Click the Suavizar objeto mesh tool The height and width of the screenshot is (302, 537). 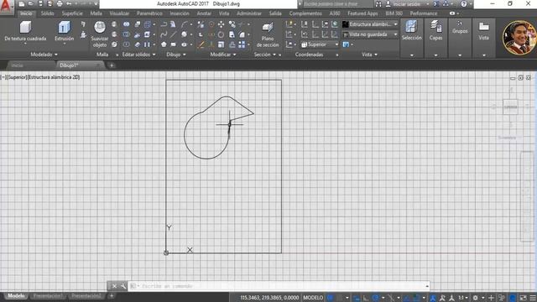100,34
